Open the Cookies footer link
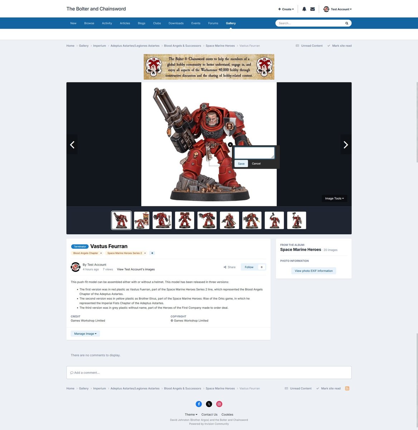Viewport: 418px width, 430px height. [227, 415]
